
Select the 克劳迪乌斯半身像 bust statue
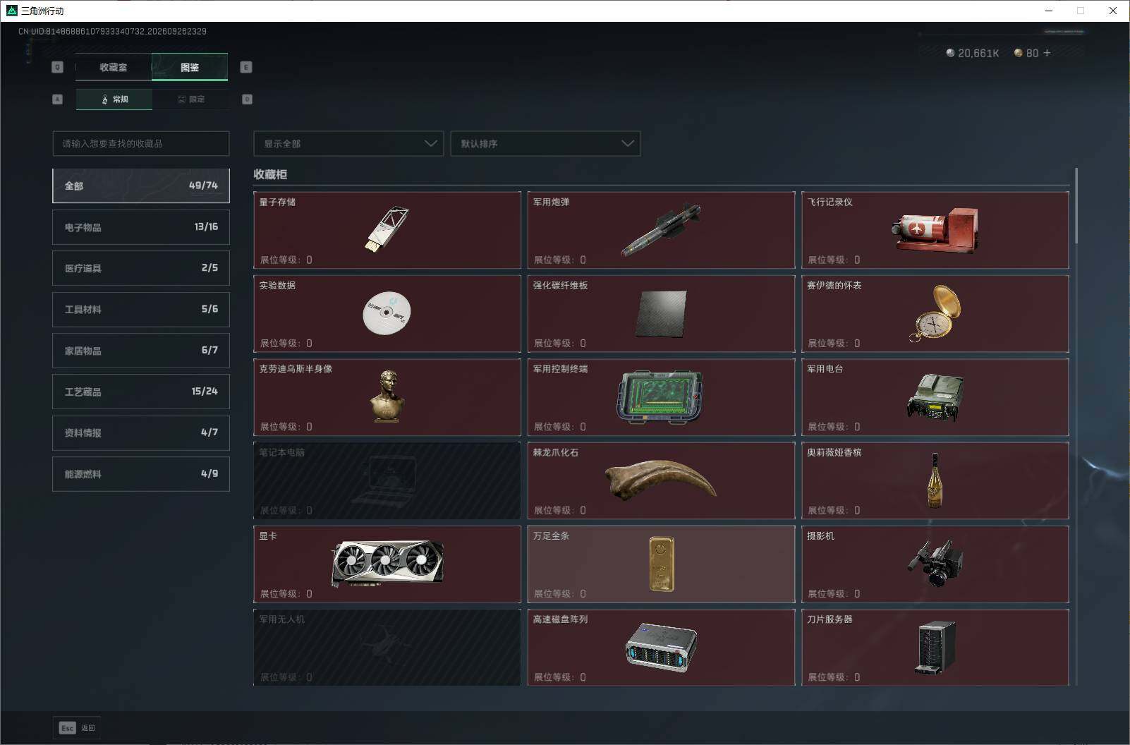tap(387, 397)
